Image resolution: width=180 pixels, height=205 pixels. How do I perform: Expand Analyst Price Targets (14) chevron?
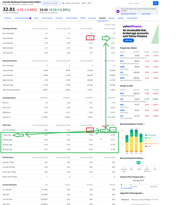click(145, 177)
